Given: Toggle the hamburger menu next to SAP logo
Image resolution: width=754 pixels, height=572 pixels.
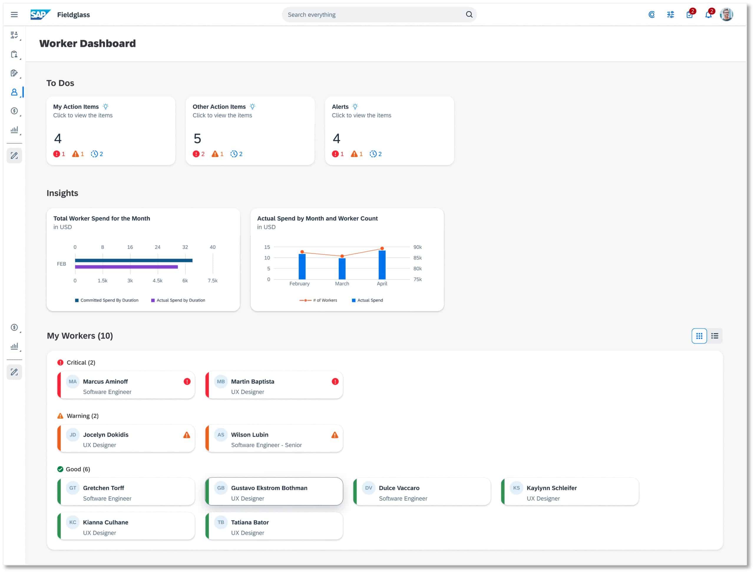Looking at the screenshot, I should pos(14,14).
